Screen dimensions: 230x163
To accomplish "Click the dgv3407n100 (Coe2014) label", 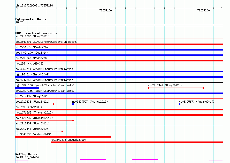I will (32, 53).
